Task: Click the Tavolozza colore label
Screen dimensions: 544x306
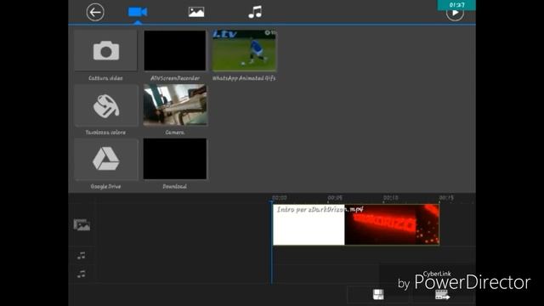Action: [105, 133]
